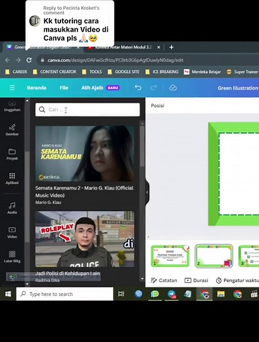Screen dimensions: 259x342
Task: Select the Jadi Polisi ROLEPLAY video thumbnail
Action: pyautogui.click(x=85, y=239)
